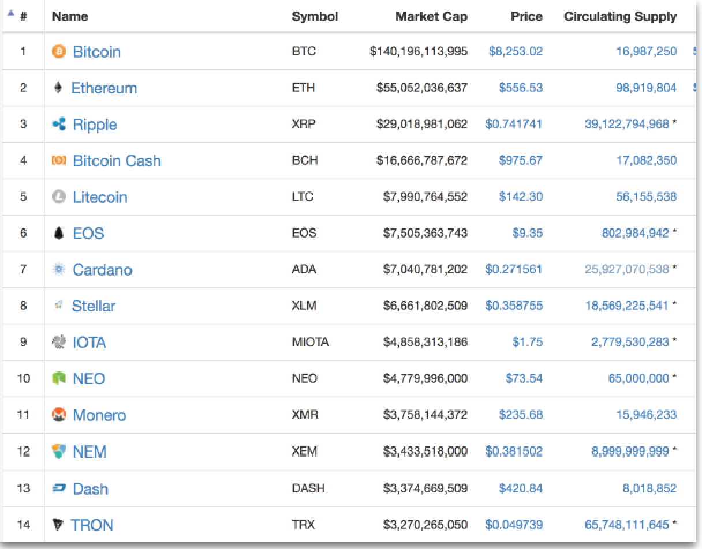Click Cardano circulating supply 25,927,070,538
The width and height of the screenshot is (702, 549).
click(x=627, y=269)
